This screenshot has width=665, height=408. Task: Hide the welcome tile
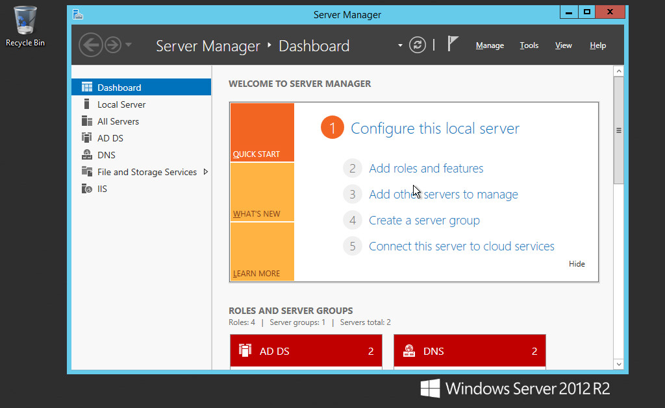pyautogui.click(x=577, y=263)
